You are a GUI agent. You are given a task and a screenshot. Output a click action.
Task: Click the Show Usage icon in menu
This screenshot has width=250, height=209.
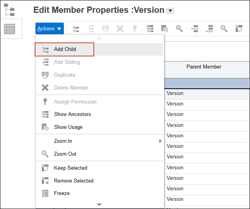tap(45, 127)
